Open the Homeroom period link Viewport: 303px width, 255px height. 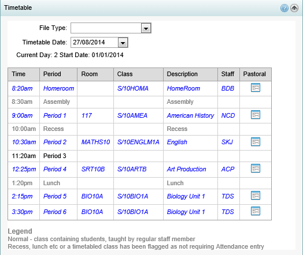(x=58, y=88)
